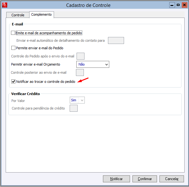Click the automatic contact e-mail detail field
189x187 pixels.
[x=116, y=40]
